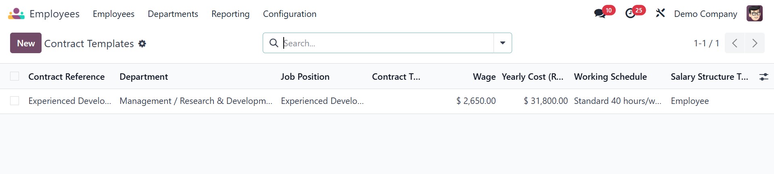Toggle the select-all header checkbox
The image size is (774, 174).
[x=15, y=76]
